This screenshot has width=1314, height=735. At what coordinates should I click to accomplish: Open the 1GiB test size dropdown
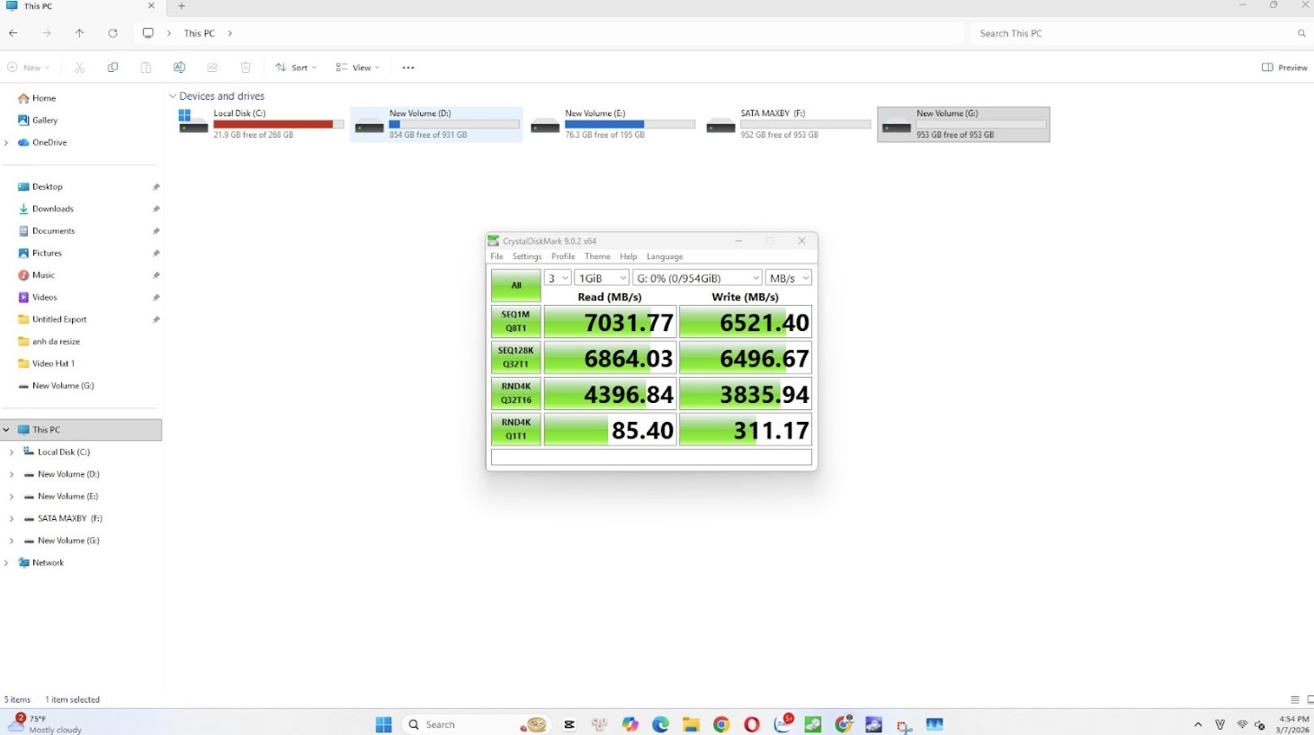pos(602,278)
